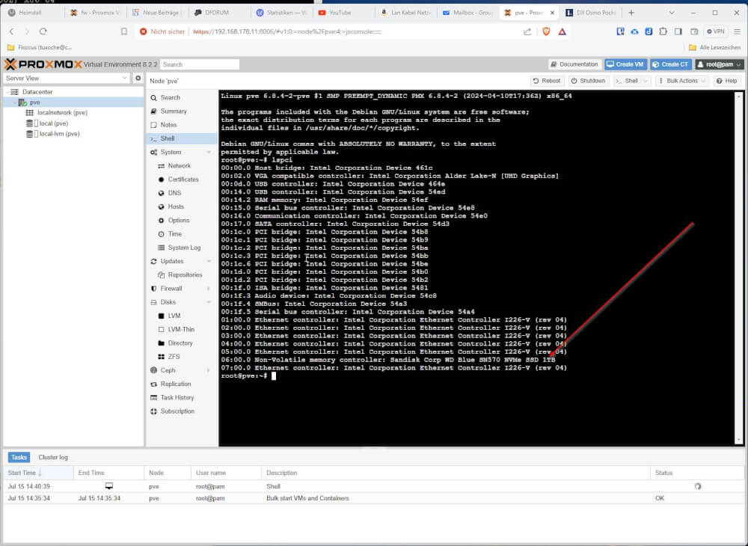Open the System Log entry
The image size is (748, 546).
pyautogui.click(x=184, y=248)
